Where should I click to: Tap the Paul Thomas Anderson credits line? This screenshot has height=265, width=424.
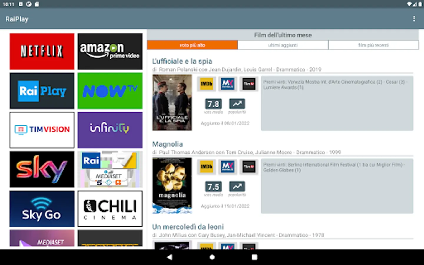246,152
